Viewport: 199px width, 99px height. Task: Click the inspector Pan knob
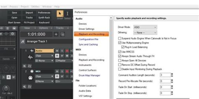tap(6, 89)
